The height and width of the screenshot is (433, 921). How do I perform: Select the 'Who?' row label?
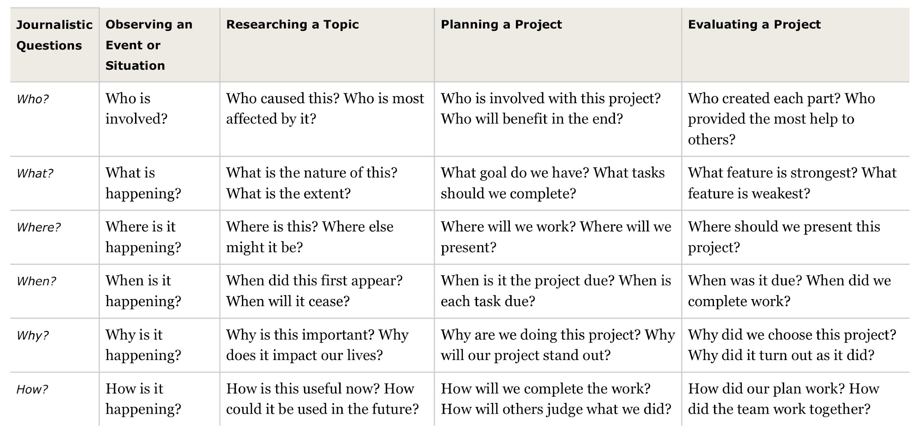click(x=32, y=99)
